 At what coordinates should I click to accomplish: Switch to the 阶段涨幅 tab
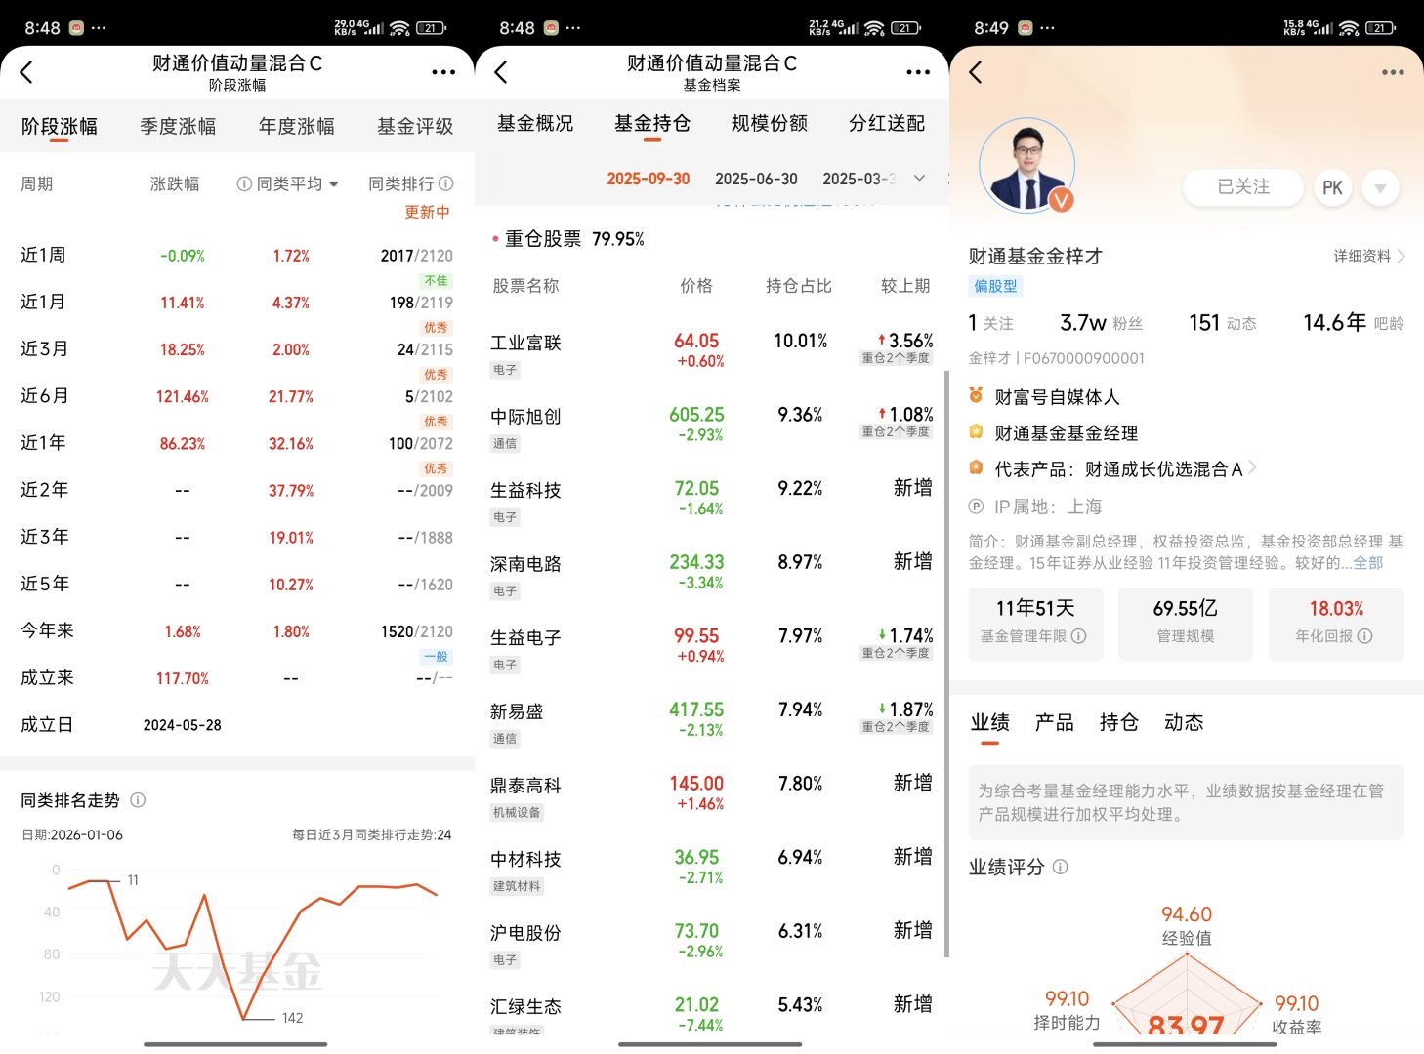click(60, 127)
